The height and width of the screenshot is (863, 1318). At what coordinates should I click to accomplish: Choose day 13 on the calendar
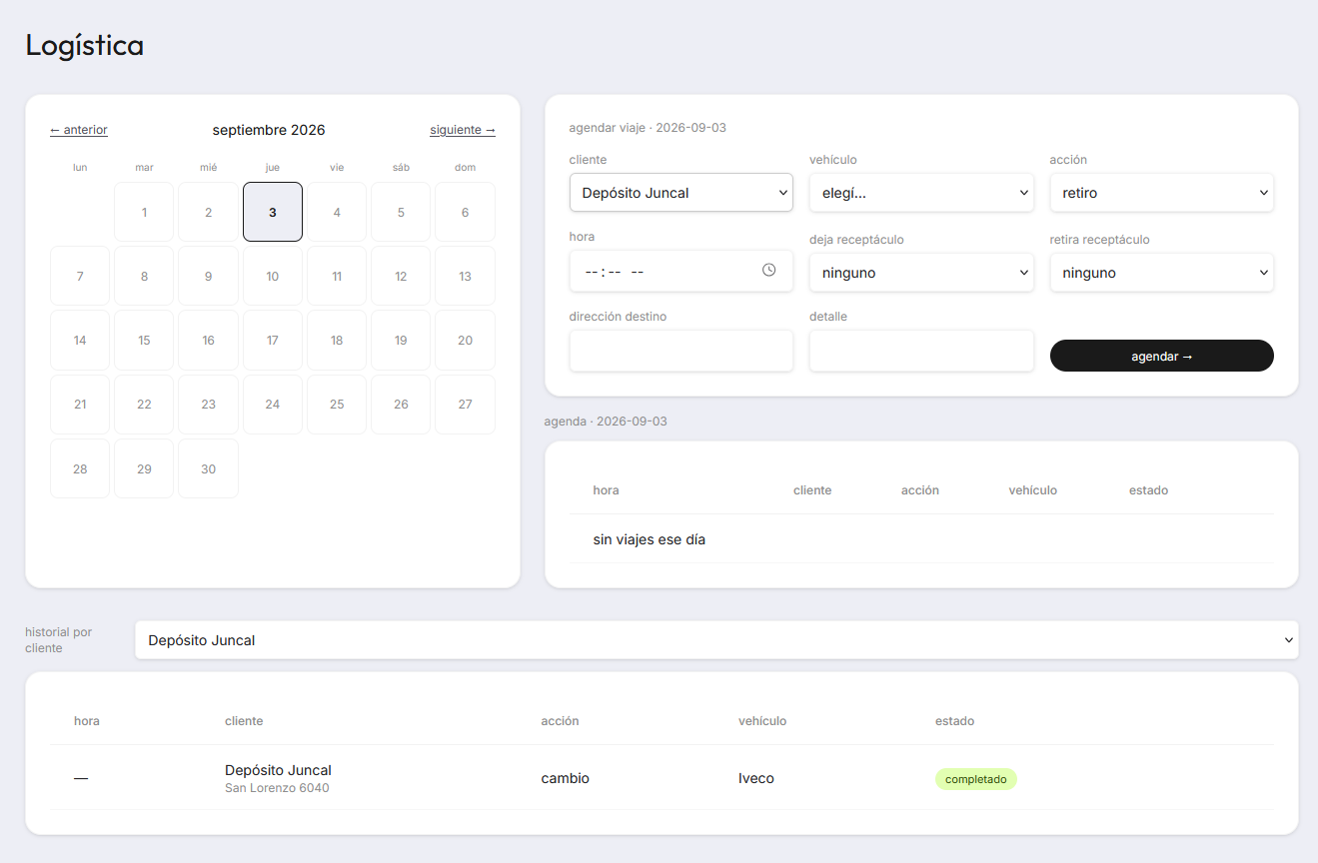click(465, 276)
